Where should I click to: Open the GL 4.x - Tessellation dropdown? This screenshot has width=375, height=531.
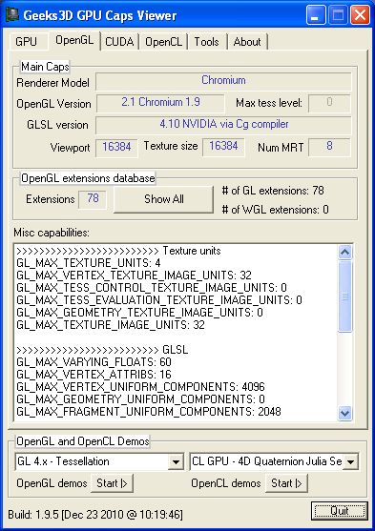tap(176, 461)
